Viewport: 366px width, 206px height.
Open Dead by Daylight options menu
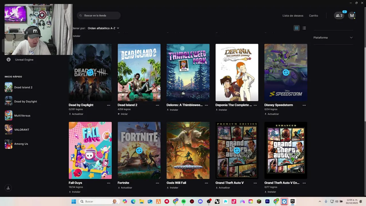click(x=109, y=105)
